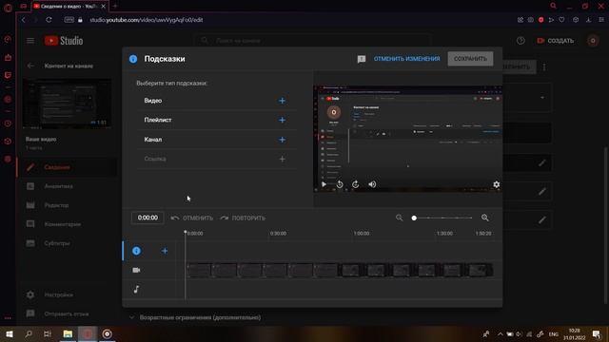Click the playhead marker at 0:00:00
The height and width of the screenshot is (342, 609).
[x=186, y=232]
